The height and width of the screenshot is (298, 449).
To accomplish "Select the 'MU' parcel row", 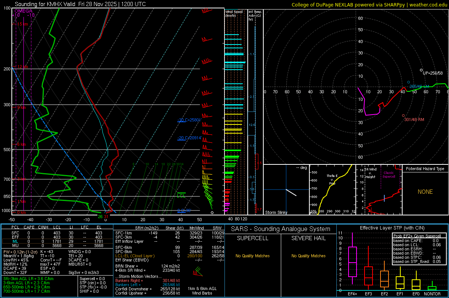I will 57,245.
